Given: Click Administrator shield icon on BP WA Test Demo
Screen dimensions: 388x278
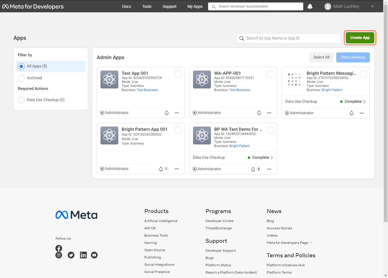Looking at the screenshot, I should [195, 169].
